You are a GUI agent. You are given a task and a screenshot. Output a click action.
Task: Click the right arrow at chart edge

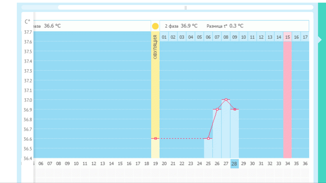pos(320,40)
